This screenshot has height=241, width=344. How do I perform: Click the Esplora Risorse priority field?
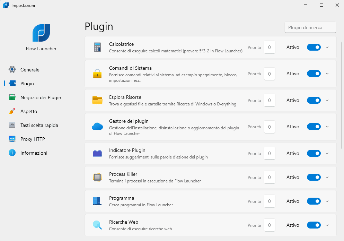tap(270, 100)
